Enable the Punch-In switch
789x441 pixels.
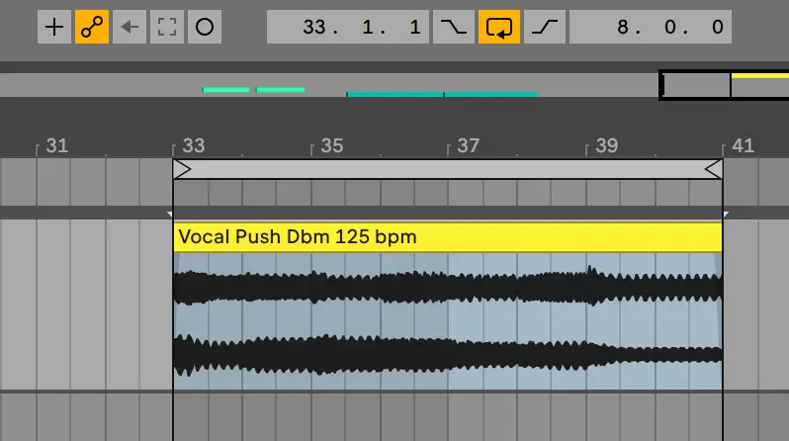tap(453, 27)
